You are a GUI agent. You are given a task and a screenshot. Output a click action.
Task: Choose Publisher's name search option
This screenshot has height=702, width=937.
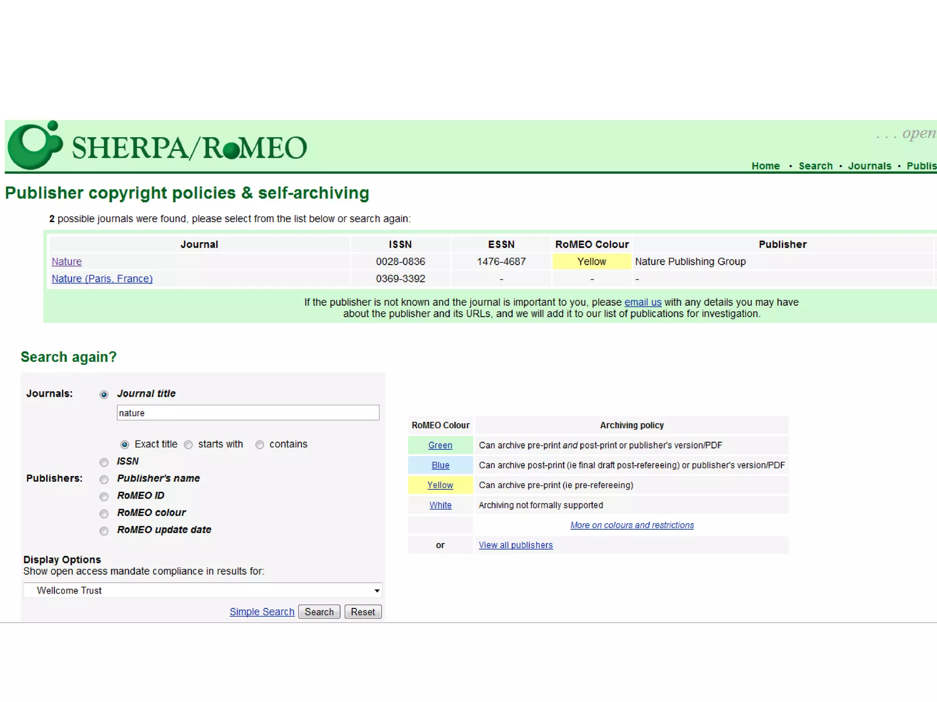coord(104,479)
